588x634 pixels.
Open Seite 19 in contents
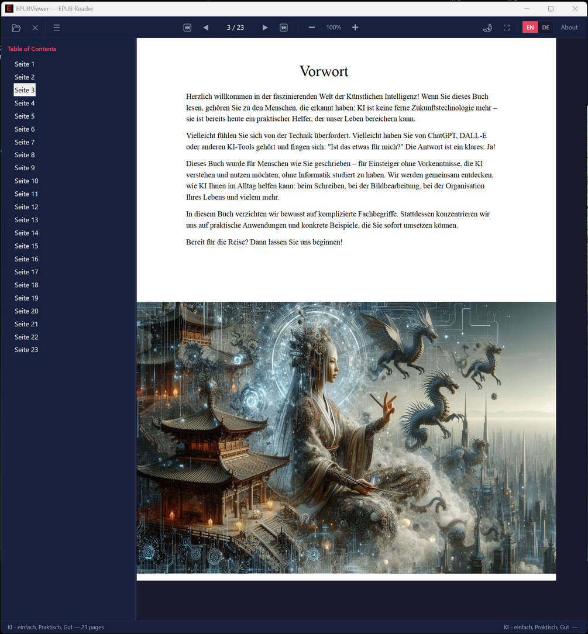click(26, 298)
